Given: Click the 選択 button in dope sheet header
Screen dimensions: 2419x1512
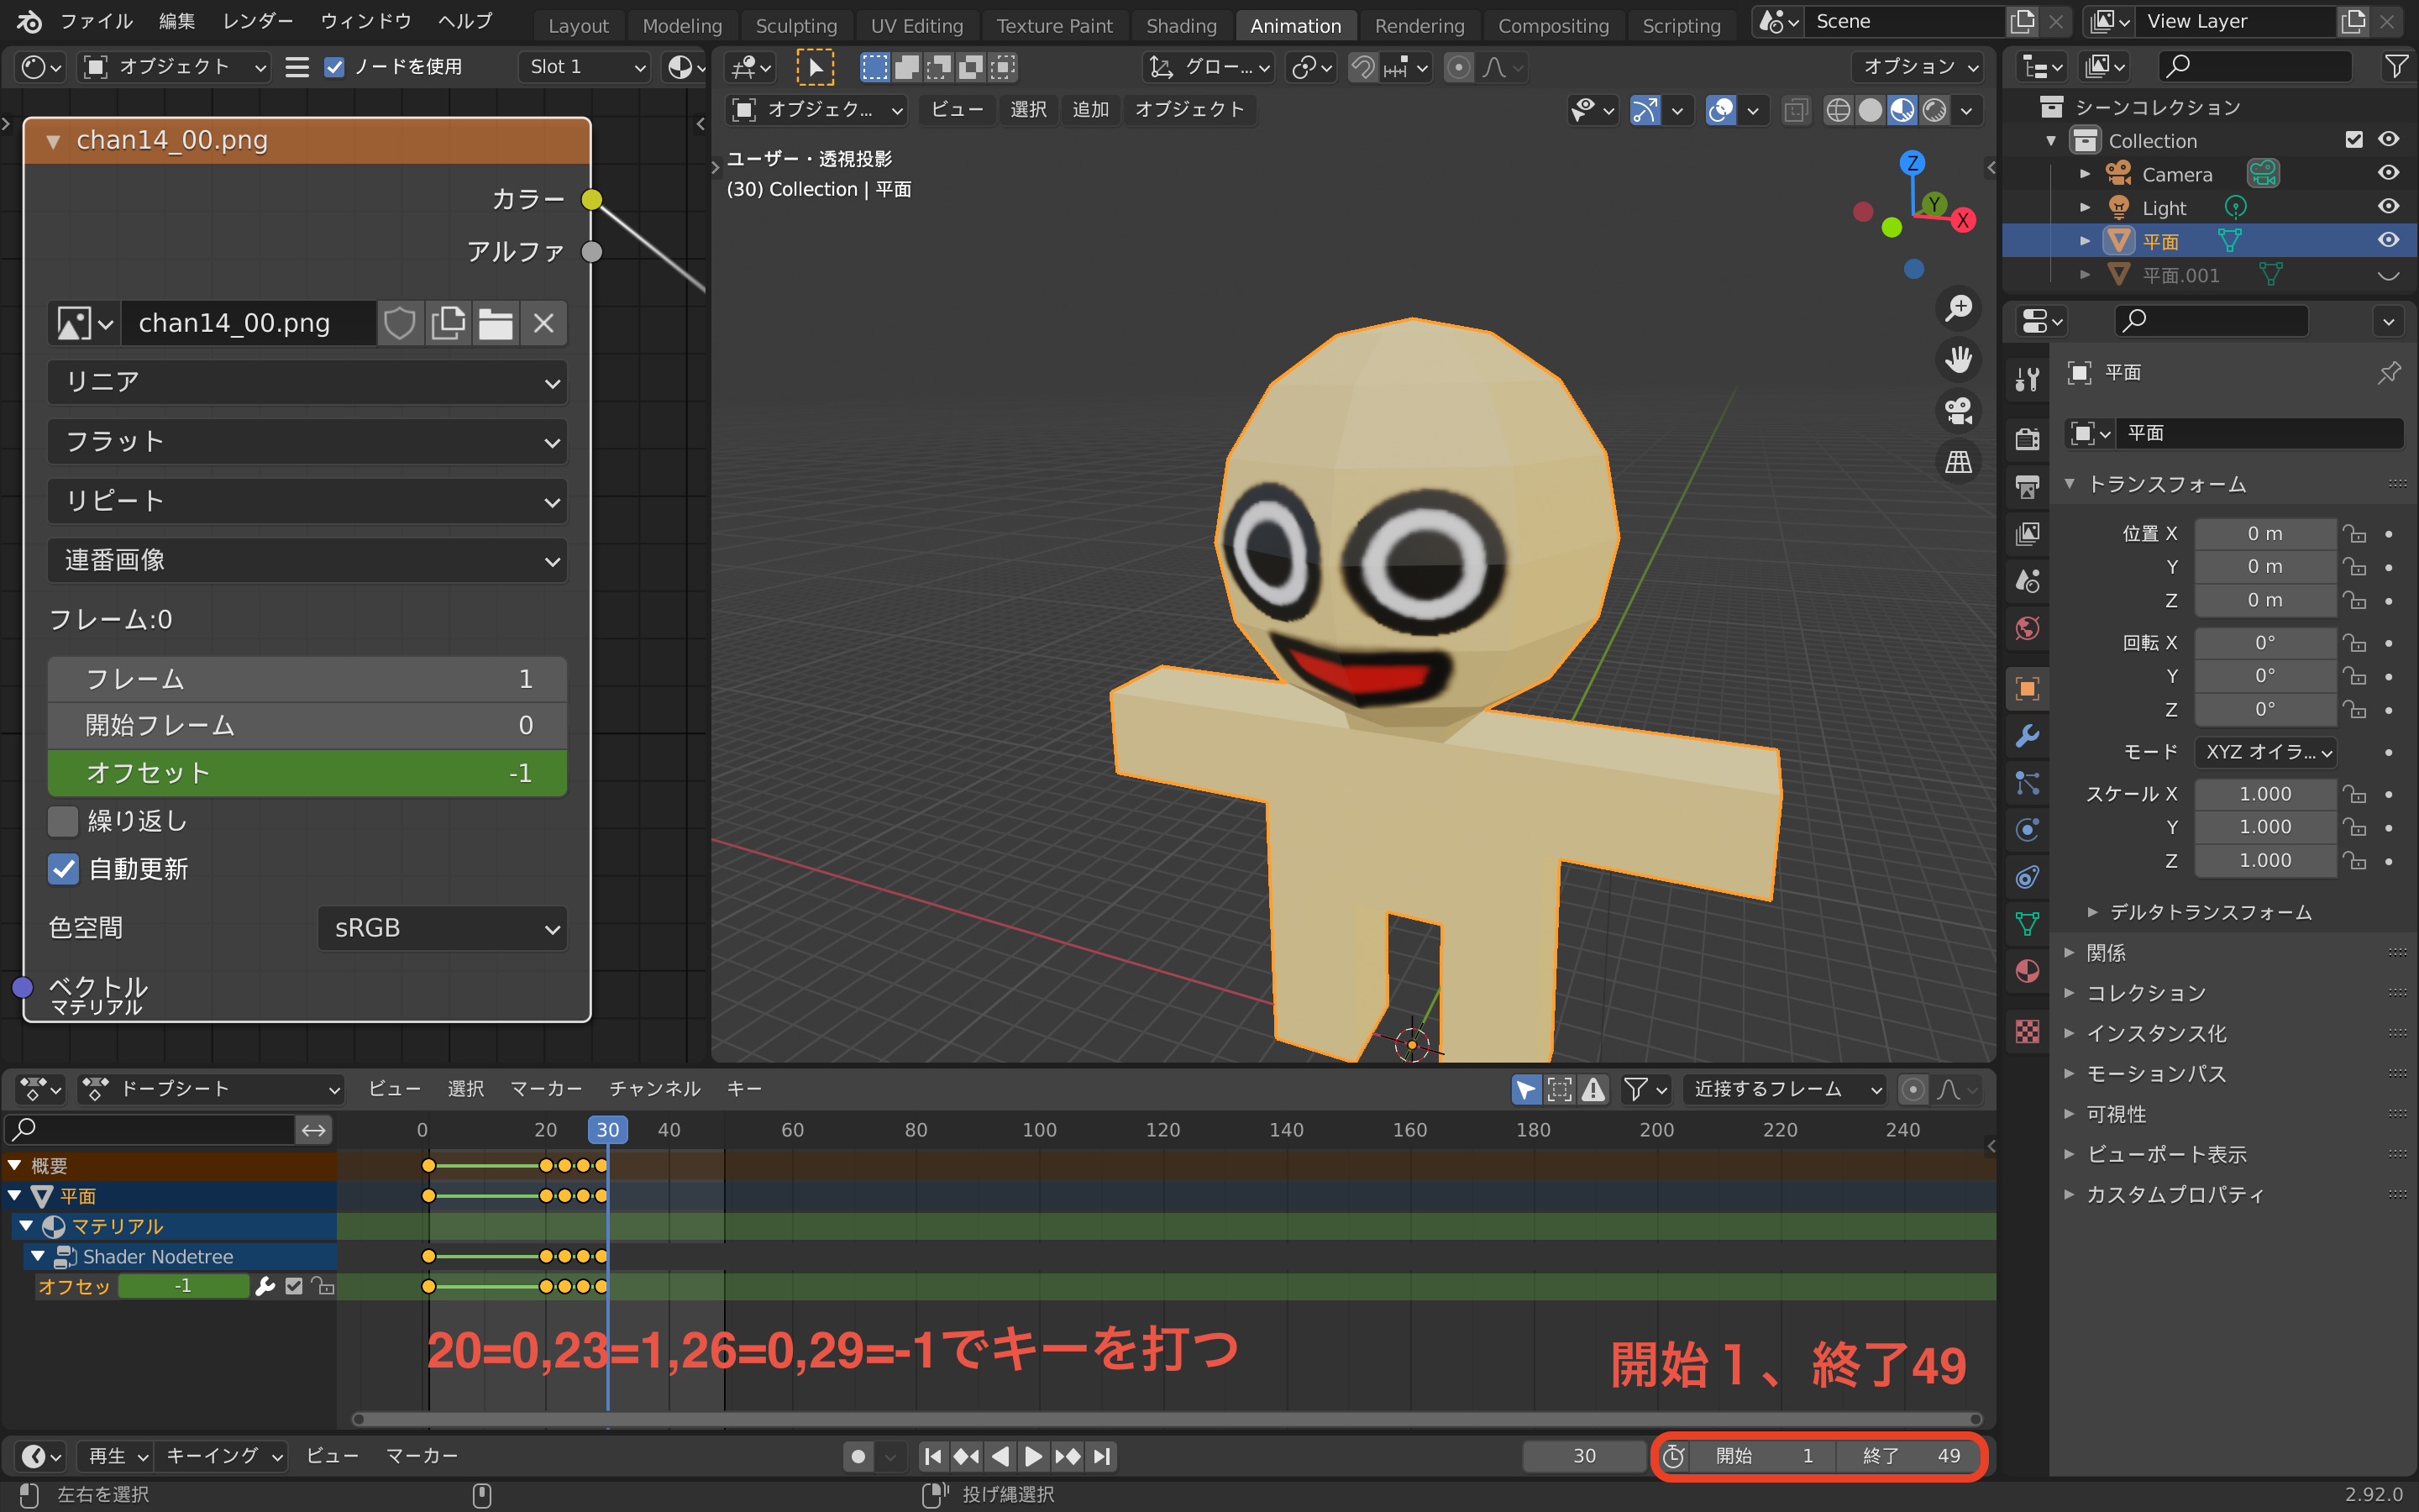Looking at the screenshot, I should coord(466,1088).
